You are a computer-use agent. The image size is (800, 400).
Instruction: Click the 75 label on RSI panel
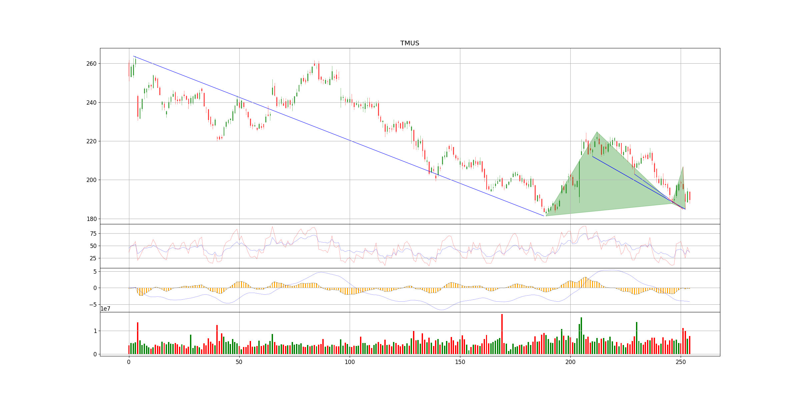[x=93, y=234]
